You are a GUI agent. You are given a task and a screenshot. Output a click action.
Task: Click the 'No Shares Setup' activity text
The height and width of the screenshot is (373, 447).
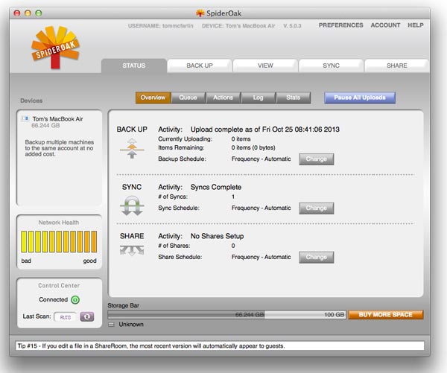[217, 236]
